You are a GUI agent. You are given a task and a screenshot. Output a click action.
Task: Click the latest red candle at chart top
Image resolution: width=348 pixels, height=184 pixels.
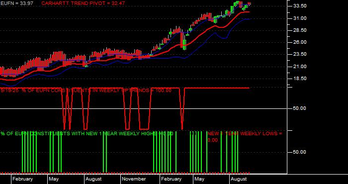[x=249, y=3]
